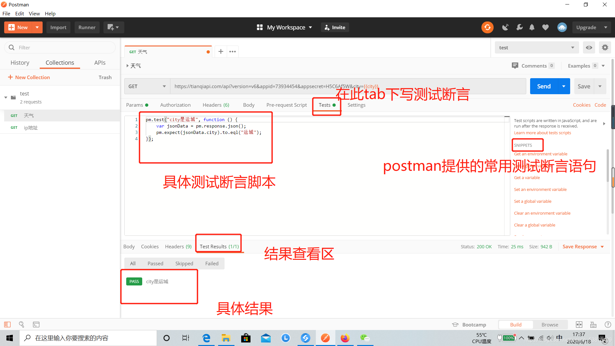
Task: Switch to the APIs tab
Action: pyautogui.click(x=100, y=62)
